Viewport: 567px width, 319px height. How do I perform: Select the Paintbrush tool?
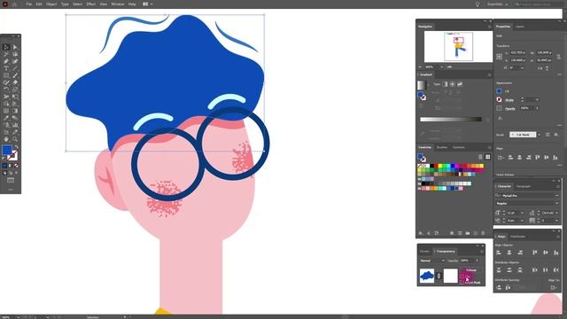pos(15,75)
